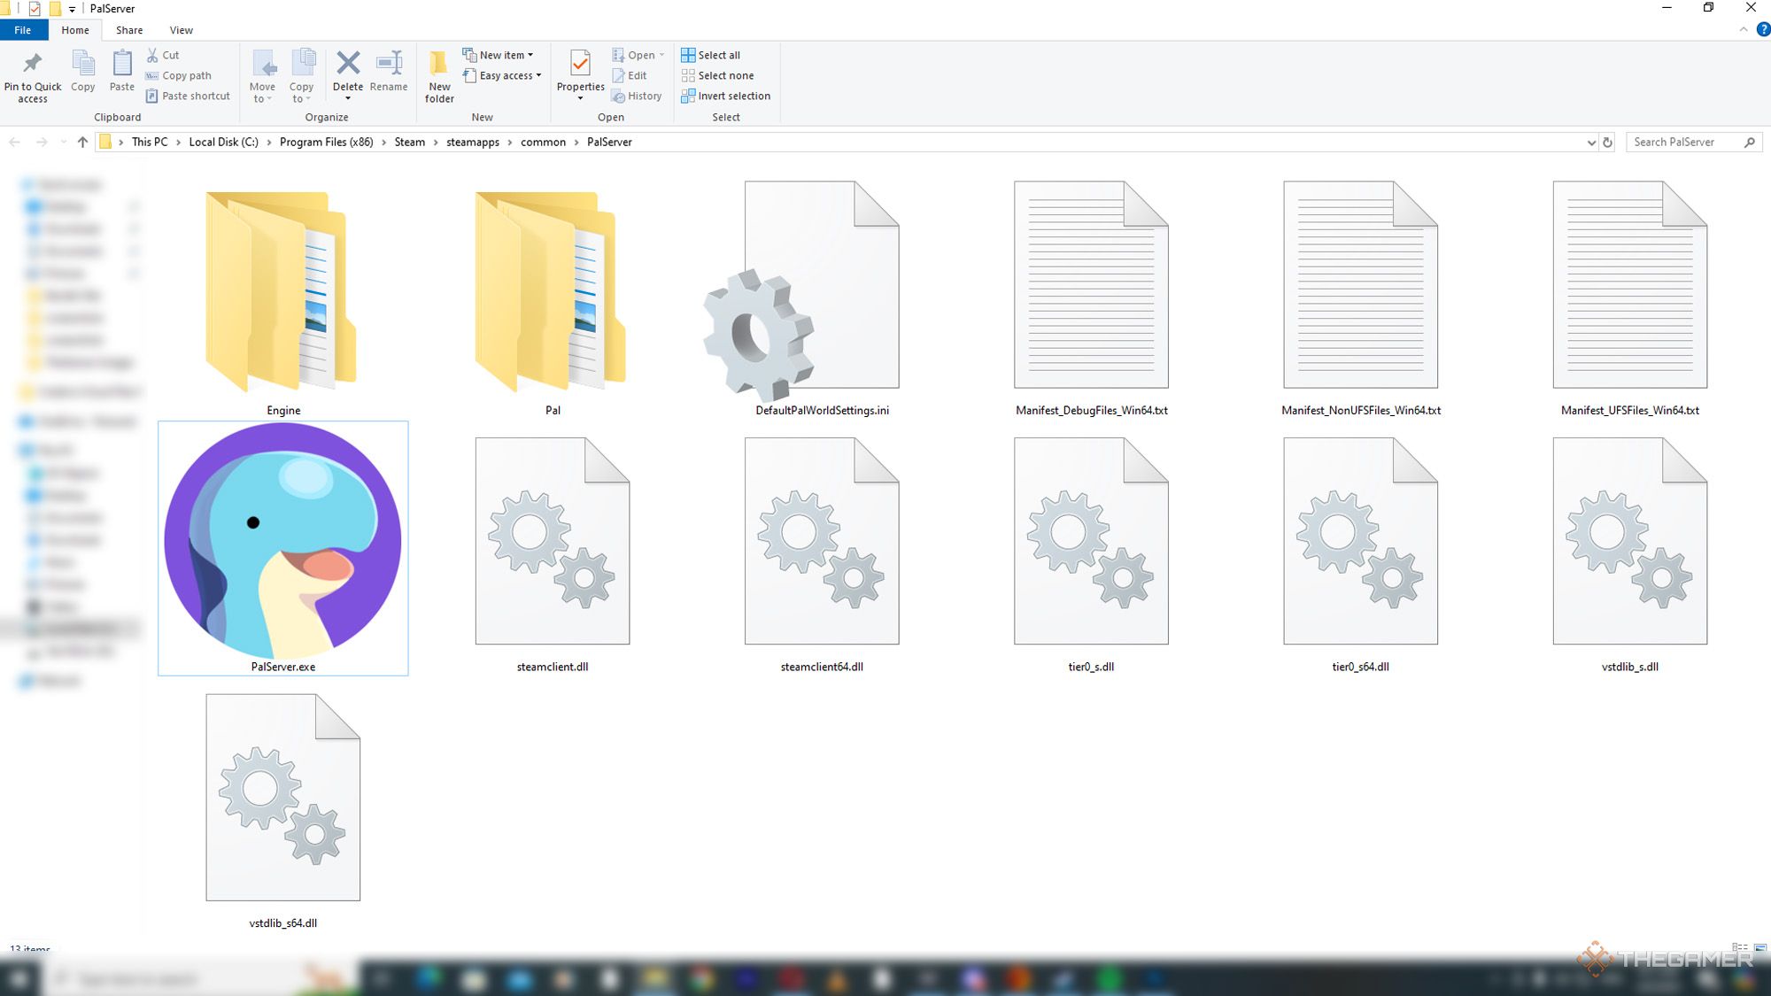Open Customize Quick Access Toolbar dropdown
The width and height of the screenshot is (1771, 996).
click(72, 9)
